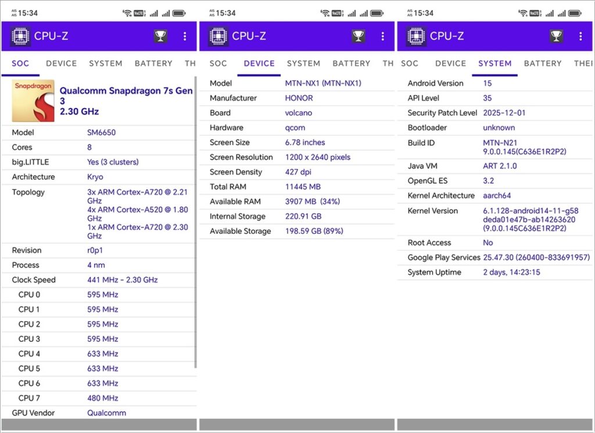Tap the Available Storage row
The height and width of the screenshot is (433, 595).
pos(296,231)
